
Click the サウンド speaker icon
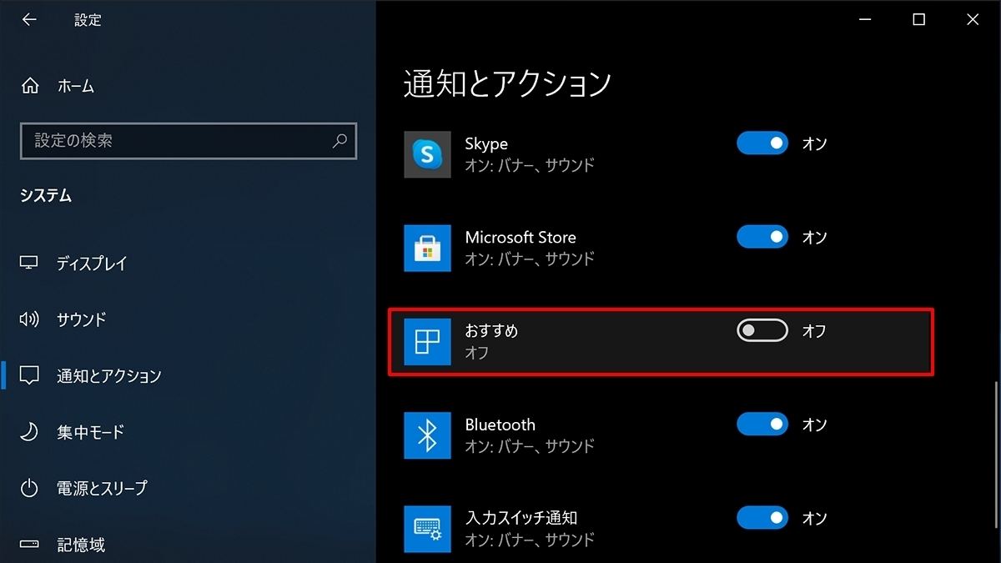coord(29,319)
